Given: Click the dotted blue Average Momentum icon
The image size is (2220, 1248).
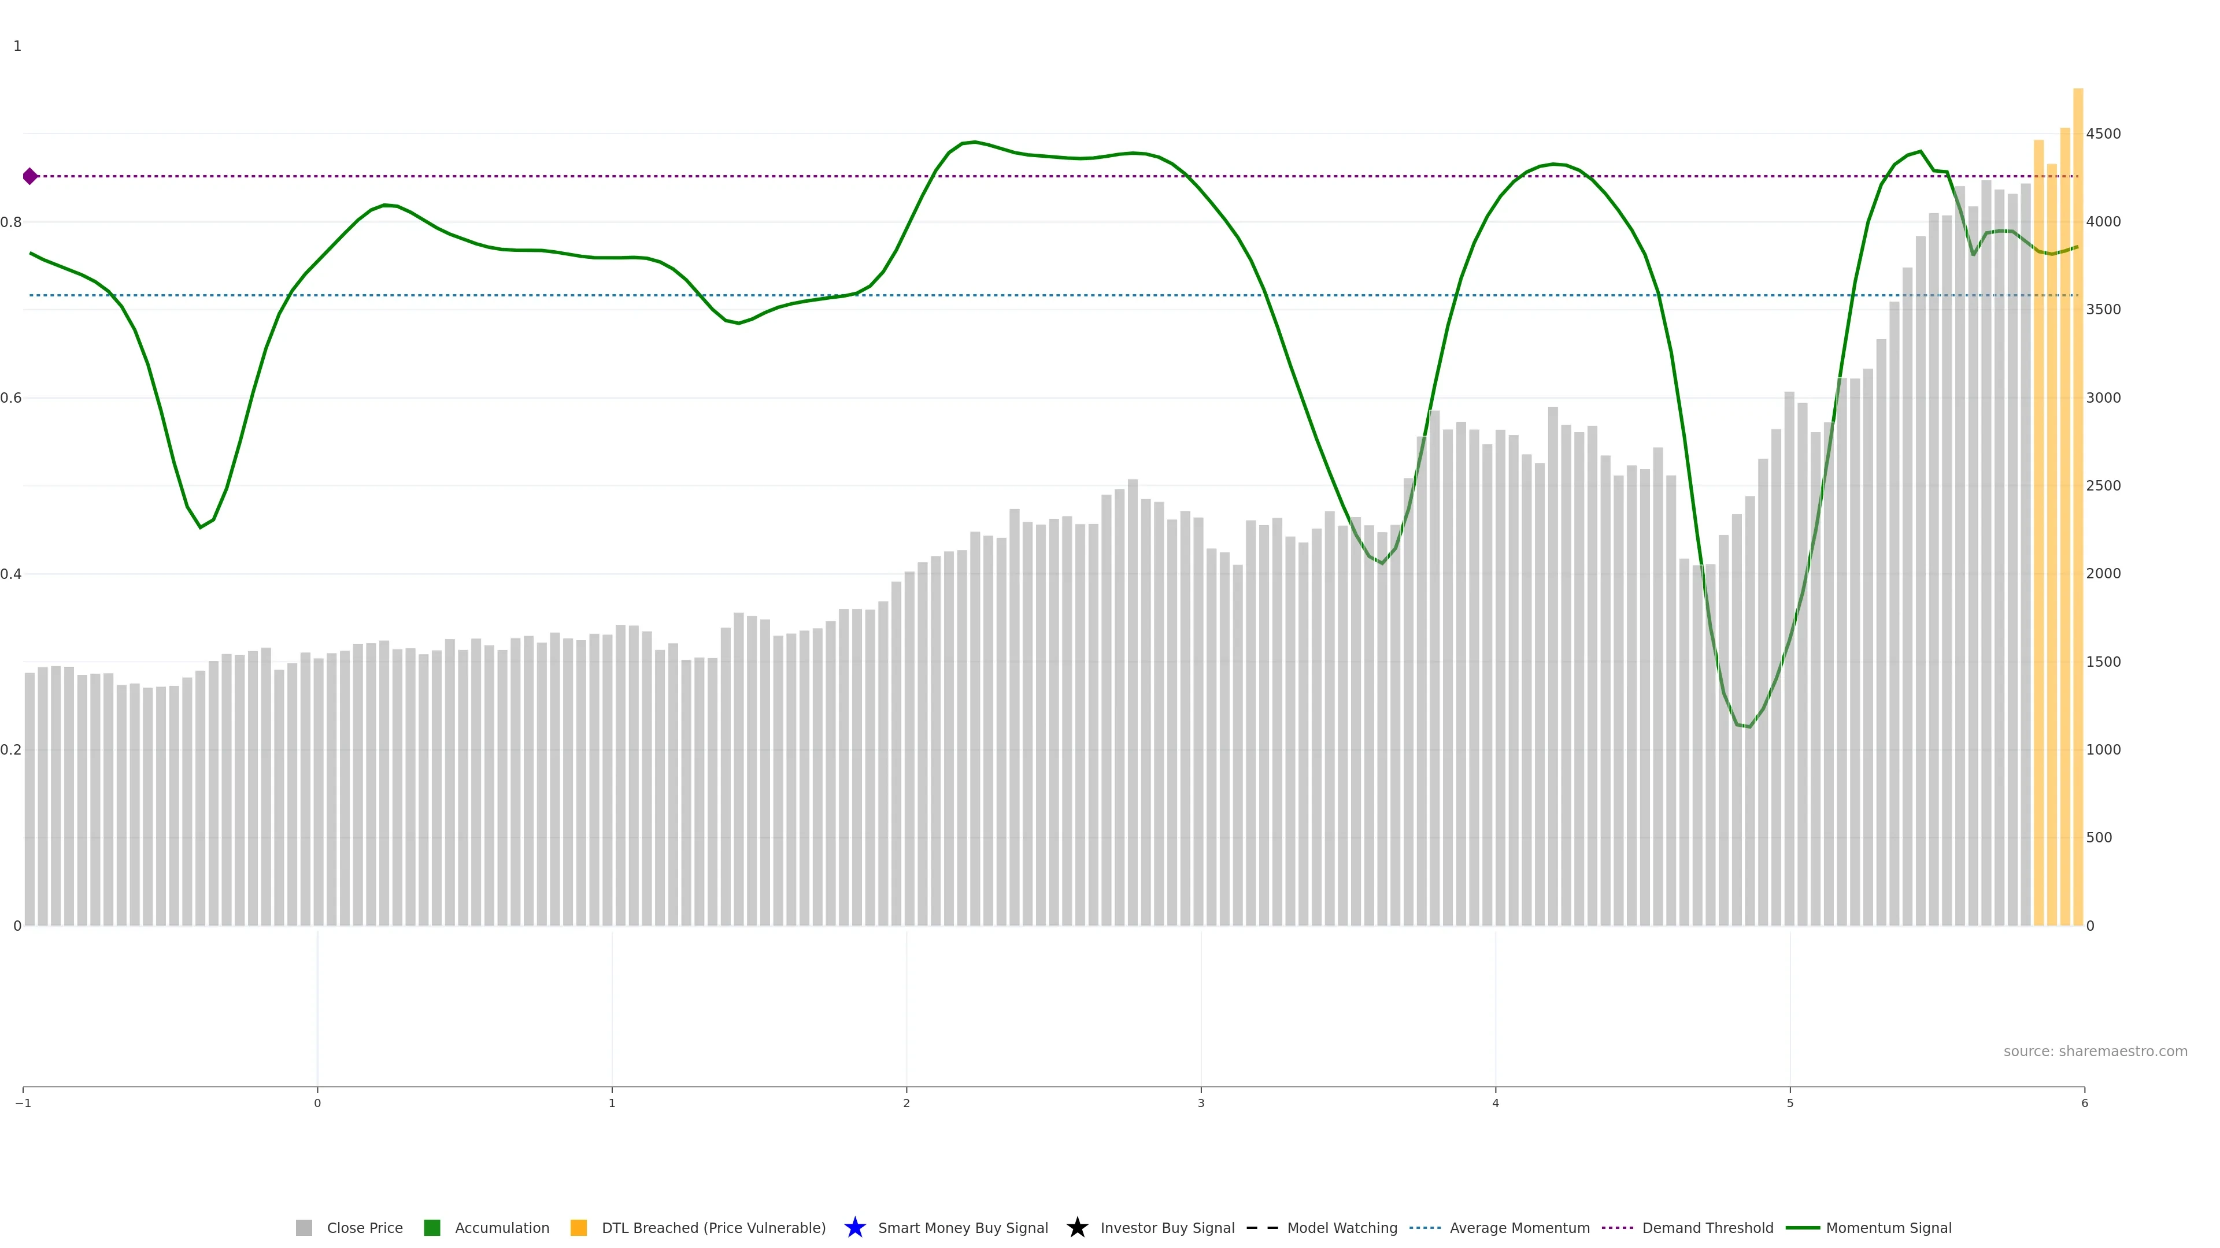Looking at the screenshot, I should [x=1424, y=1227].
